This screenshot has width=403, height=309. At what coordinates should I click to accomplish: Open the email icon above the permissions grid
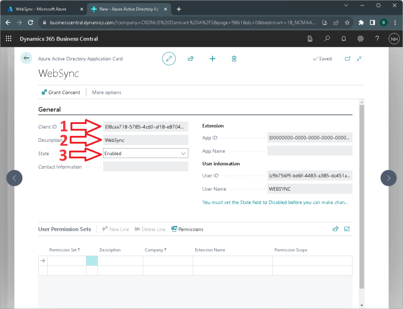347,229
